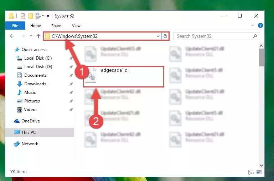Click the C:\Windows\System32 address bar
This screenshot has width=274, height=181.
pos(102,36)
